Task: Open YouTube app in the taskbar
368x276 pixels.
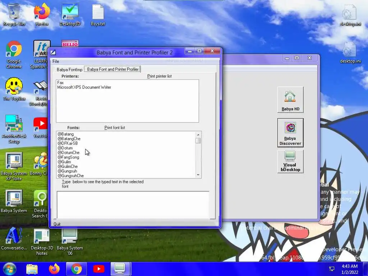Action: coord(98,269)
